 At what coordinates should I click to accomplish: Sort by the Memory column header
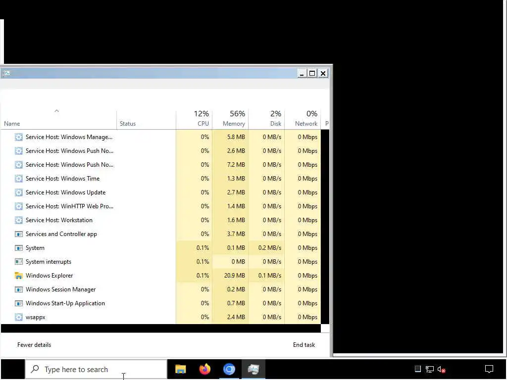pyautogui.click(x=230, y=119)
